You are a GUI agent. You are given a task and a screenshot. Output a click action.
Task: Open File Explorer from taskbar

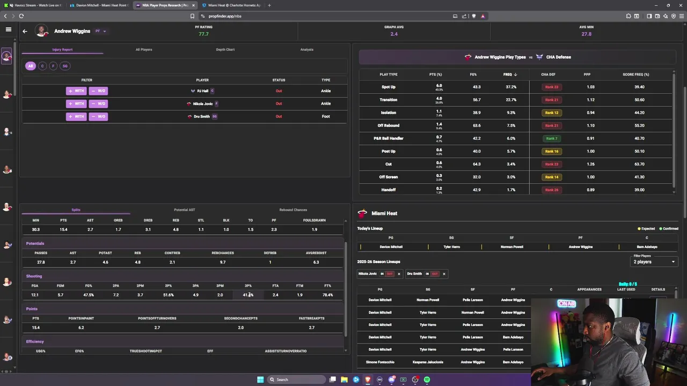pyautogui.click(x=345, y=380)
